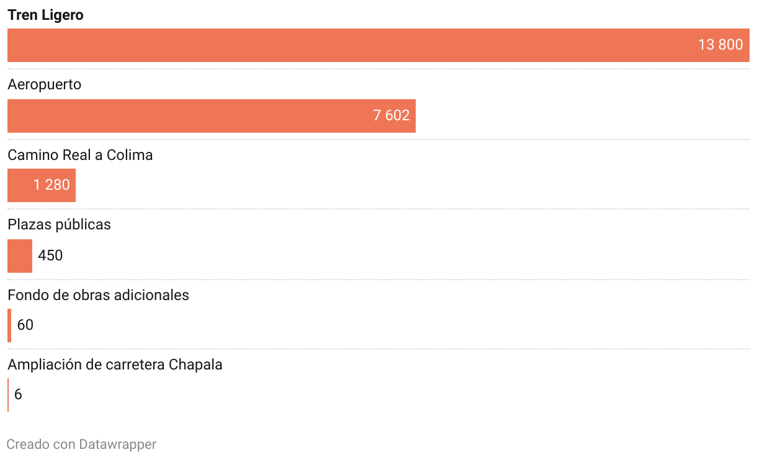Open the Creado con Datawrapper link
Screen dimensions: 757x460
pyautogui.click(x=81, y=445)
